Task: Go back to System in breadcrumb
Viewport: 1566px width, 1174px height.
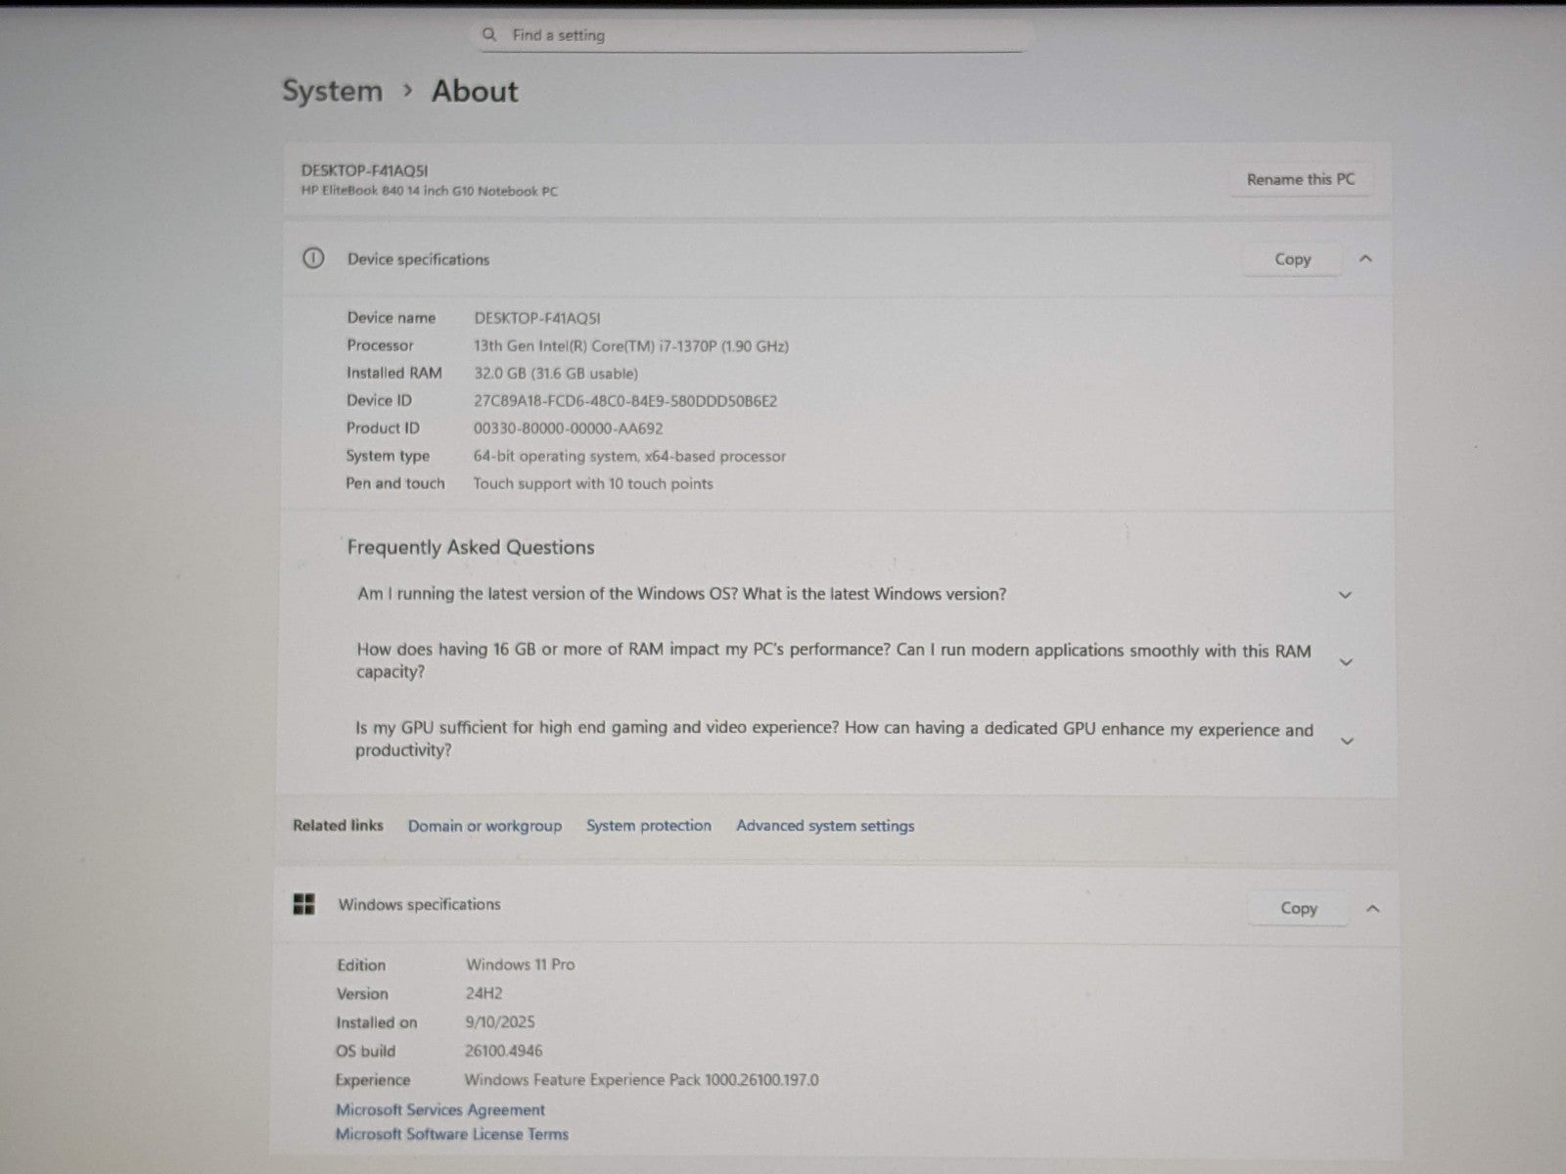Action: [332, 91]
